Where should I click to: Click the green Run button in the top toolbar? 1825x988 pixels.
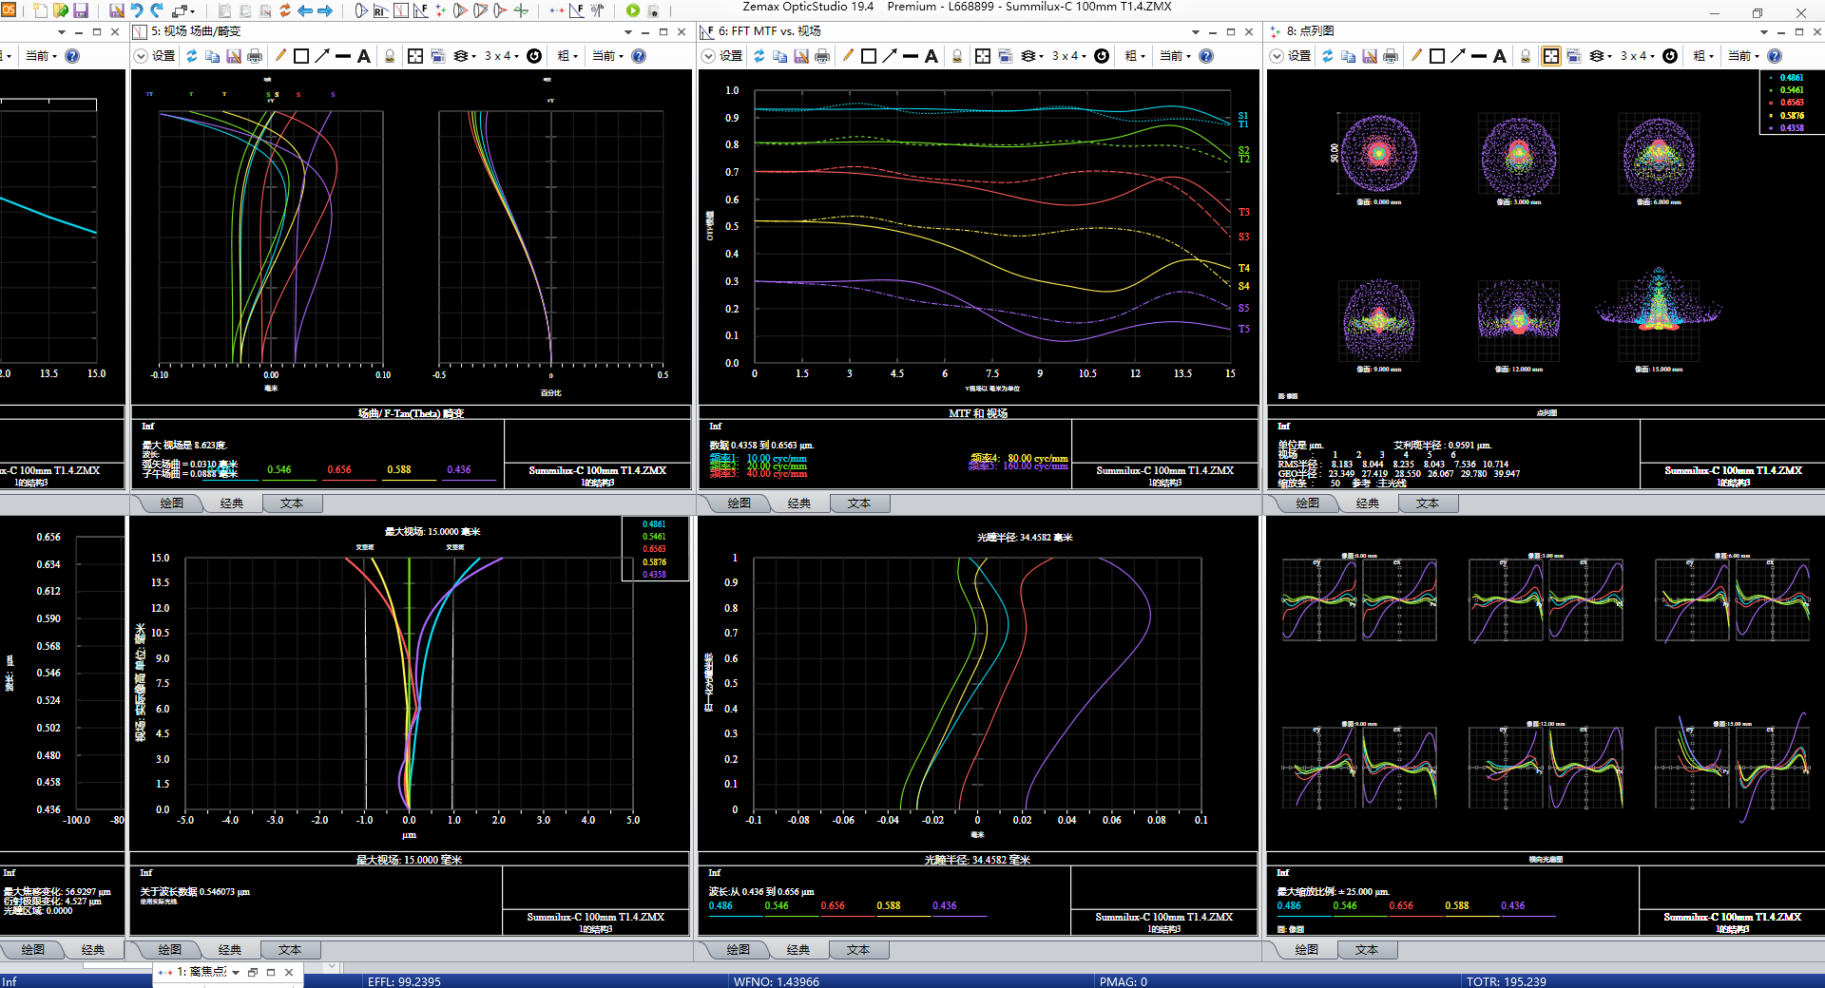pyautogui.click(x=633, y=10)
